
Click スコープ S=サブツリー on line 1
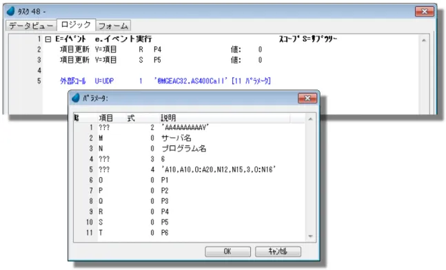click(308, 39)
